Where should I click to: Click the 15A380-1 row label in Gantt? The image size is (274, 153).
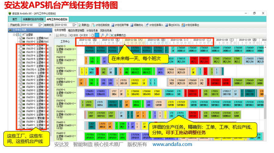(65, 114)
